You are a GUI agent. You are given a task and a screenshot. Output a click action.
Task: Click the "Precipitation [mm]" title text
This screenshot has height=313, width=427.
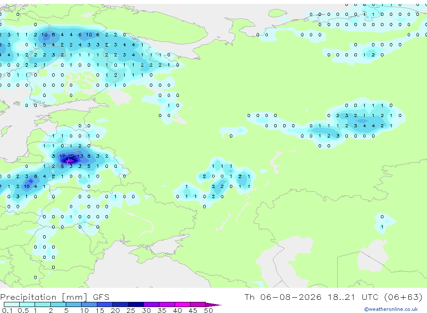(x=44, y=297)
